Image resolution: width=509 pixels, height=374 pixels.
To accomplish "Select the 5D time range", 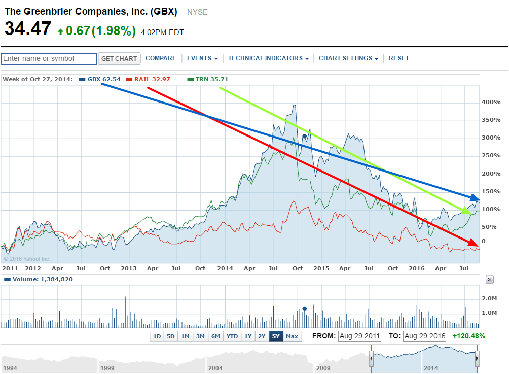I will (171, 336).
